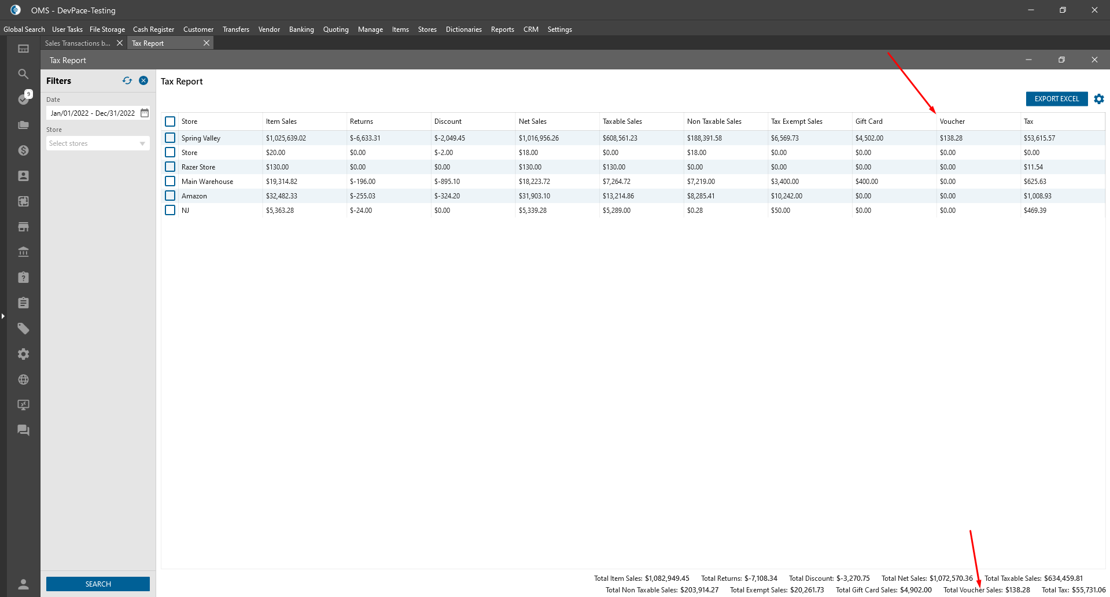
Task: Check the Spring Valley row checkbox
Action: [x=170, y=138]
